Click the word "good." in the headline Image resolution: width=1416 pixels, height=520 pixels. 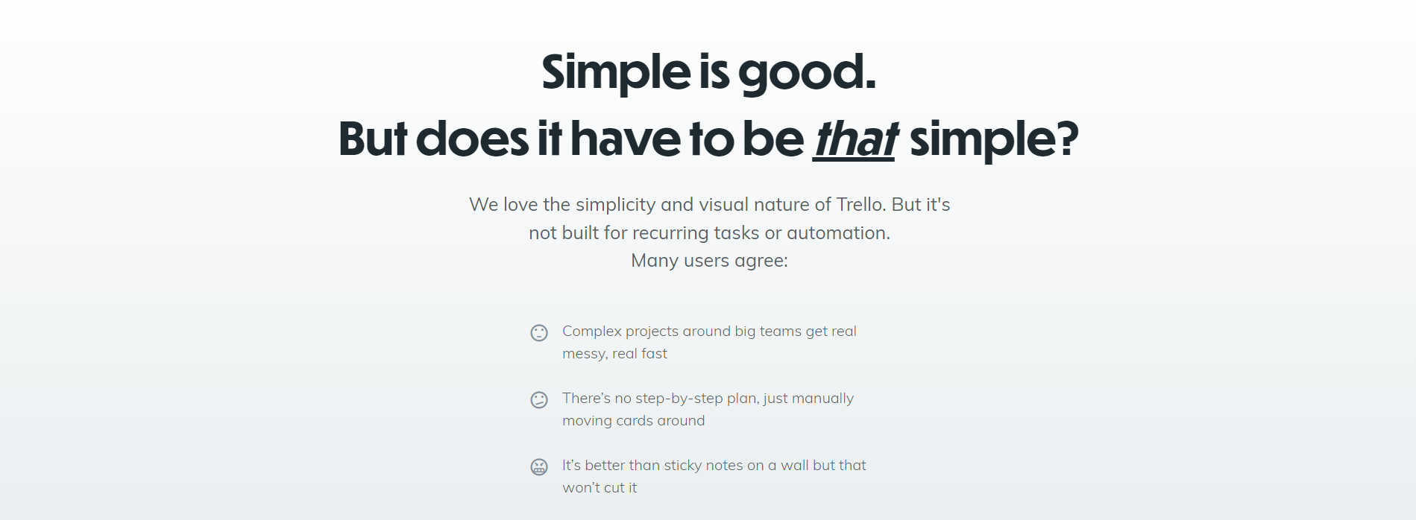point(807,72)
